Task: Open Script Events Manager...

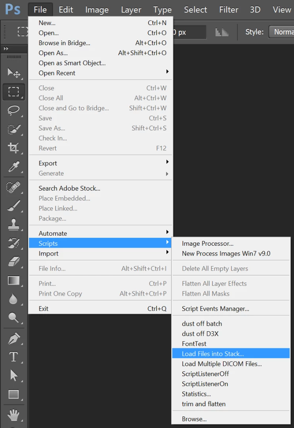Action: [x=231, y=309]
